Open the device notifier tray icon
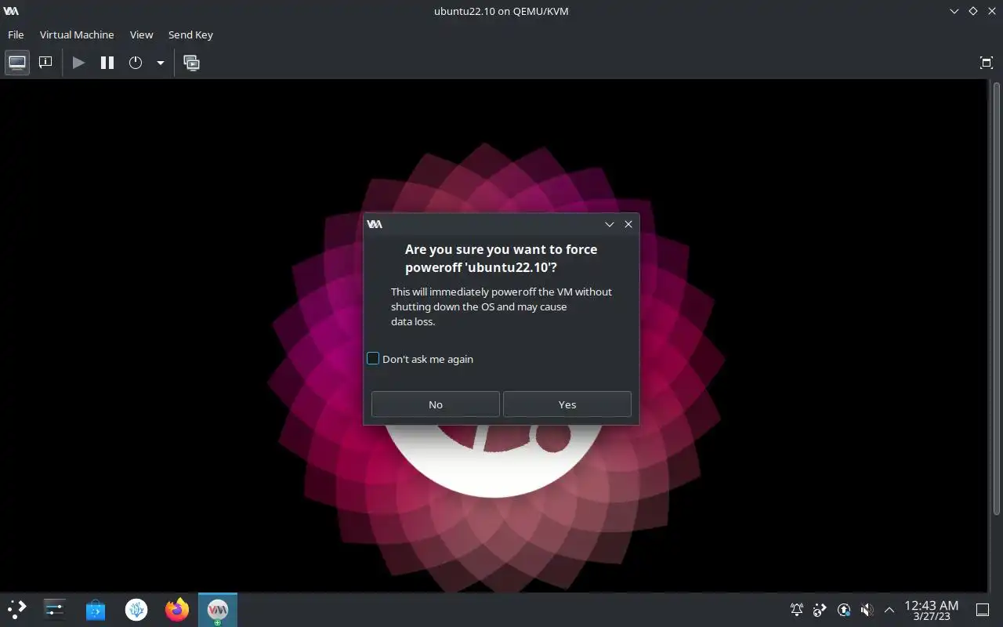The height and width of the screenshot is (627, 1003). [x=820, y=610]
